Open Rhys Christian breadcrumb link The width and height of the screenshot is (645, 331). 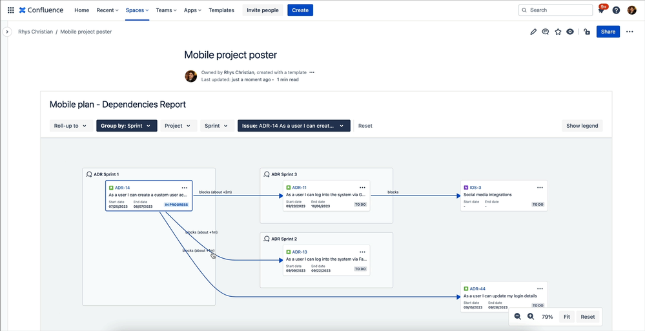click(36, 32)
